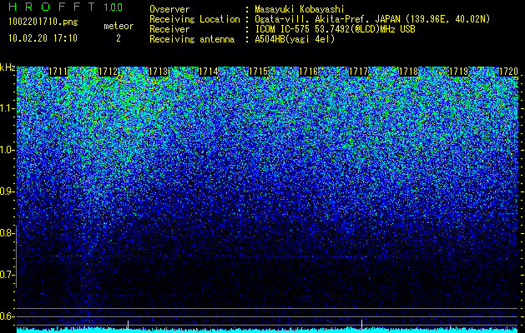Click the filename 1002201710.png
The height and width of the screenshot is (333, 525).
pyautogui.click(x=43, y=22)
